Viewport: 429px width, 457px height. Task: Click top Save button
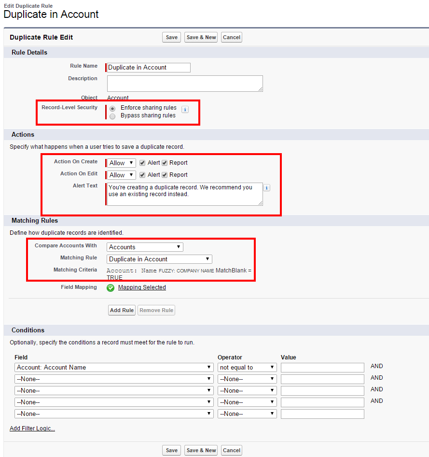coord(171,37)
